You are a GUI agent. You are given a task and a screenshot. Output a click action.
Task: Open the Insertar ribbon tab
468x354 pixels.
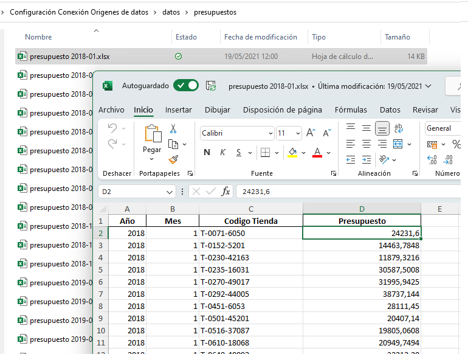[x=178, y=110]
